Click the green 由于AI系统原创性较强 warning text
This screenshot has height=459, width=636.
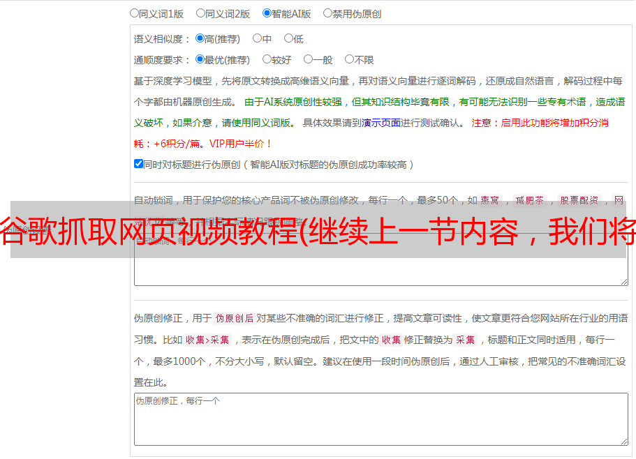[293, 102]
